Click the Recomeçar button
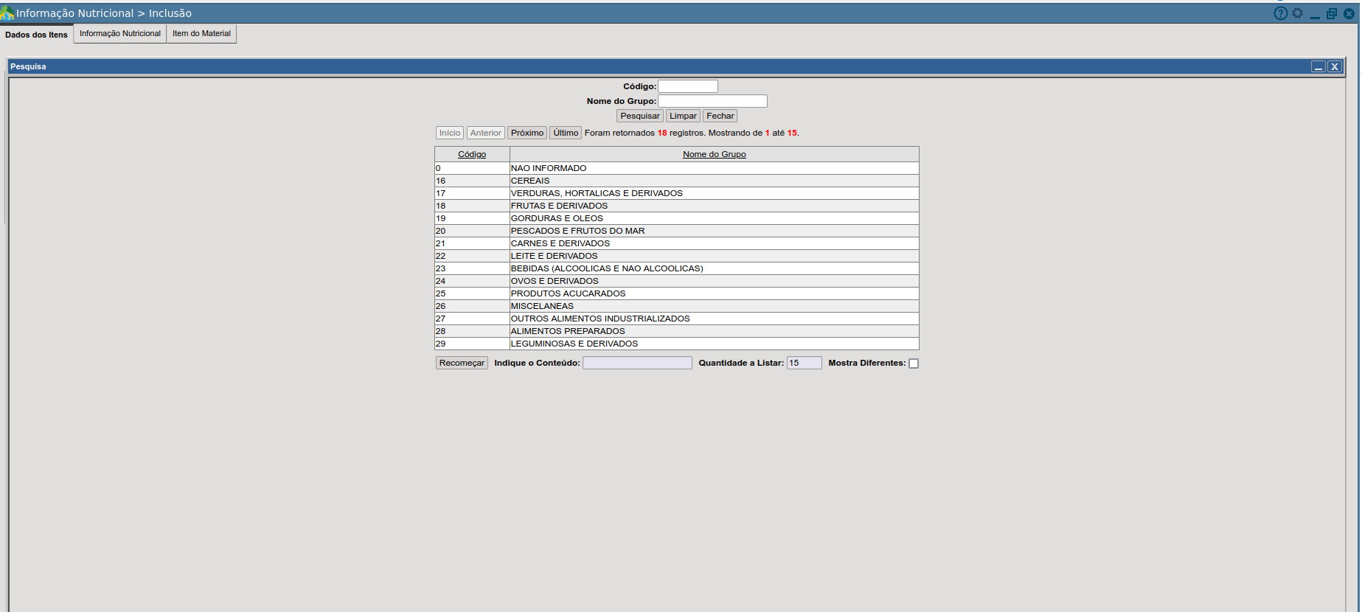Image resolution: width=1362 pixels, height=612 pixels. (x=462, y=363)
